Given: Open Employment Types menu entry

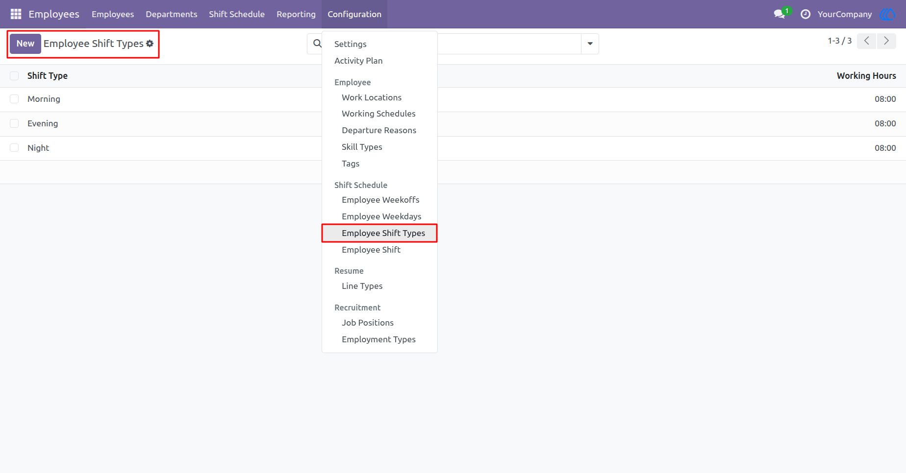Looking at the screenshot, I should click(379, 339).
